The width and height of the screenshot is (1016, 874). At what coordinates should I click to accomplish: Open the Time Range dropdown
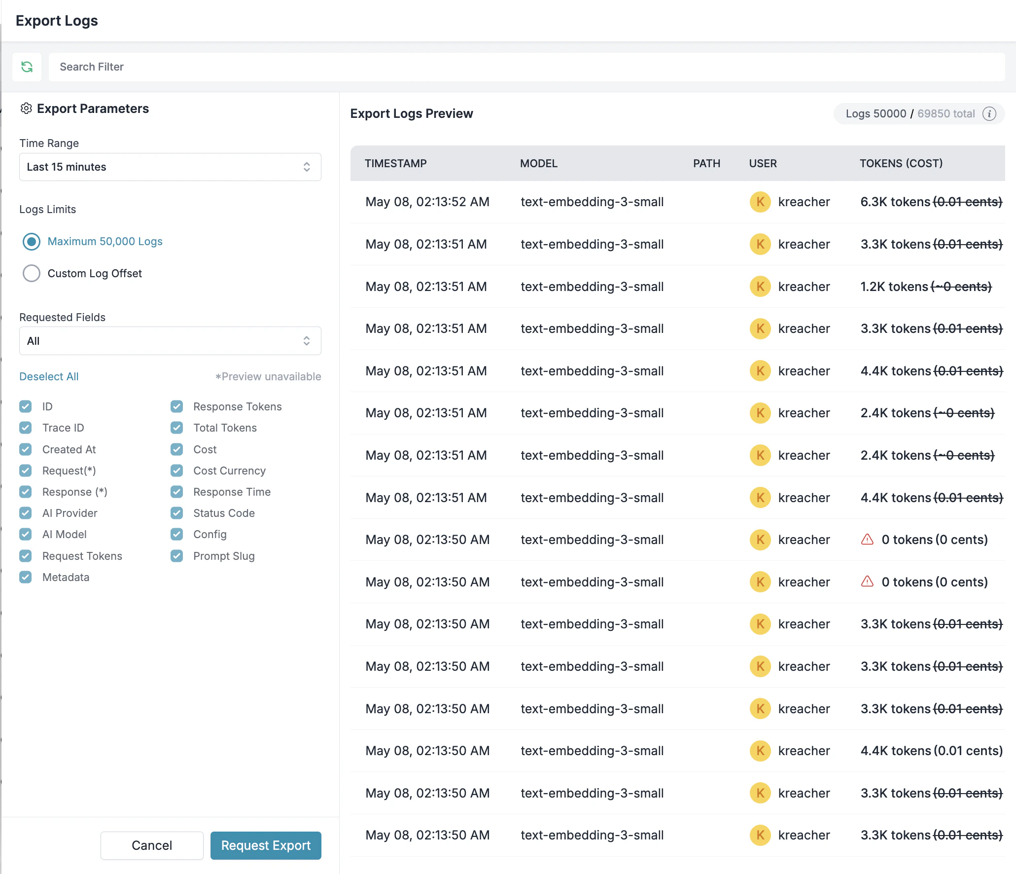170,167
